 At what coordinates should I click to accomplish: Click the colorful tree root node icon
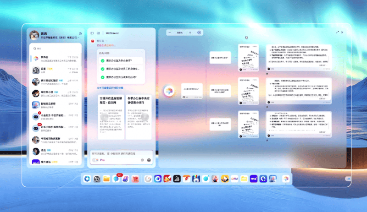(169, 91)
